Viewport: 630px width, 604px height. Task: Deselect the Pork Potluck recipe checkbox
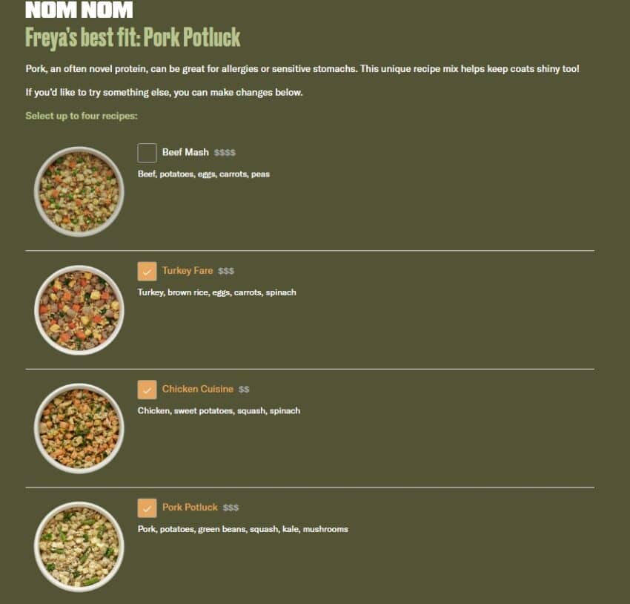click(147, 508)
